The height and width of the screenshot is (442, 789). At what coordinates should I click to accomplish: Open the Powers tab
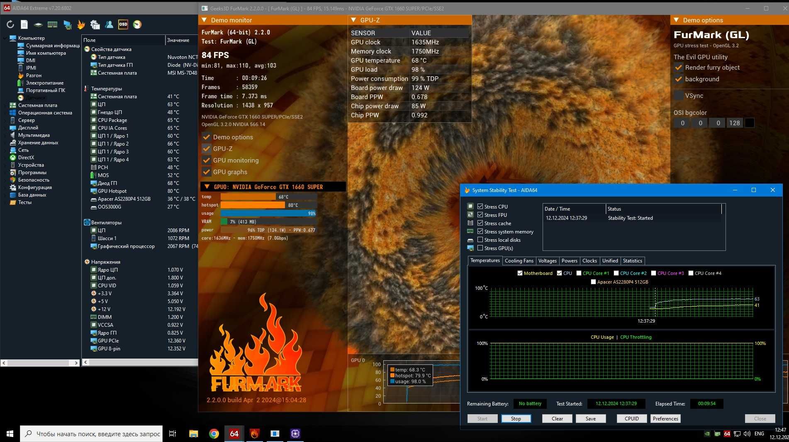click(569, 261)
